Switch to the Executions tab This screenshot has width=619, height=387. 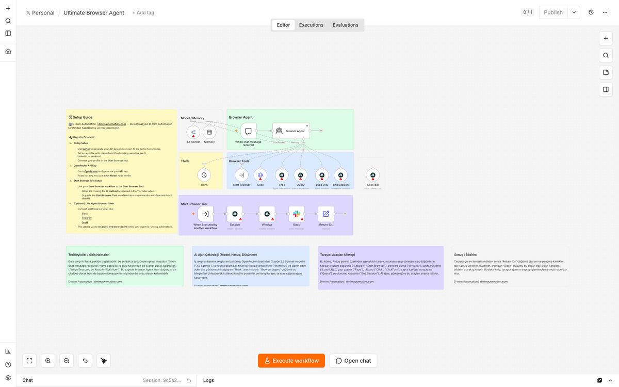311,25
